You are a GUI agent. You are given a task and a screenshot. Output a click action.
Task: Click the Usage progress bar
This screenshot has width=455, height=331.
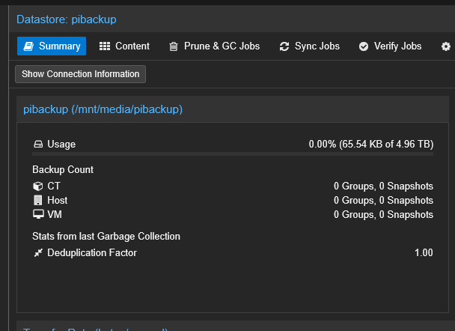232,154
